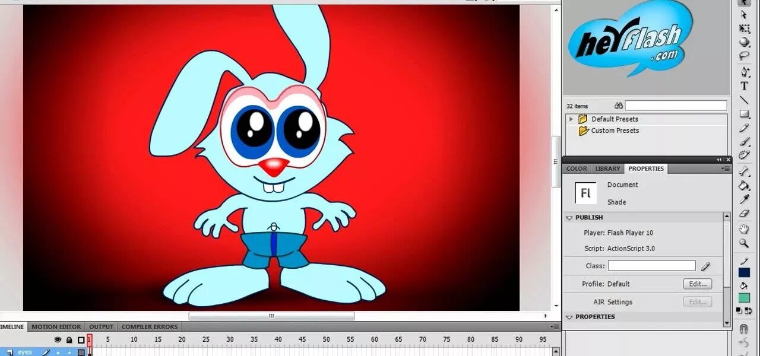
Task: Select the Pen tool
Action: [x=744, y=72]
